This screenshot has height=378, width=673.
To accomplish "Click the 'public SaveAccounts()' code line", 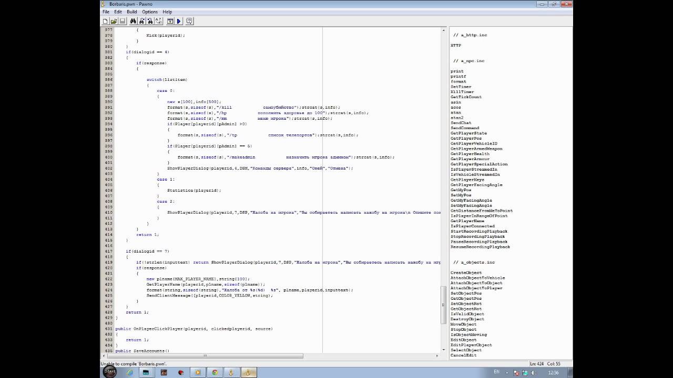I will (142, 351).
